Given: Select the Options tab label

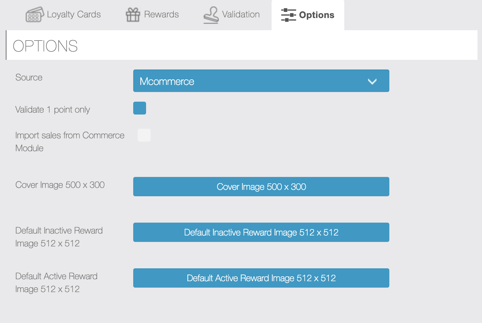Looking at the screenshot, I should click(317, 15).
